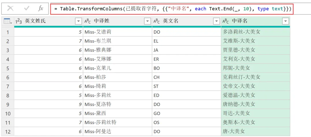The height and width of the screenshot is (137, 311).
Task: Open filter dropdown for 中译名 column
Action: tap(285, 21)
